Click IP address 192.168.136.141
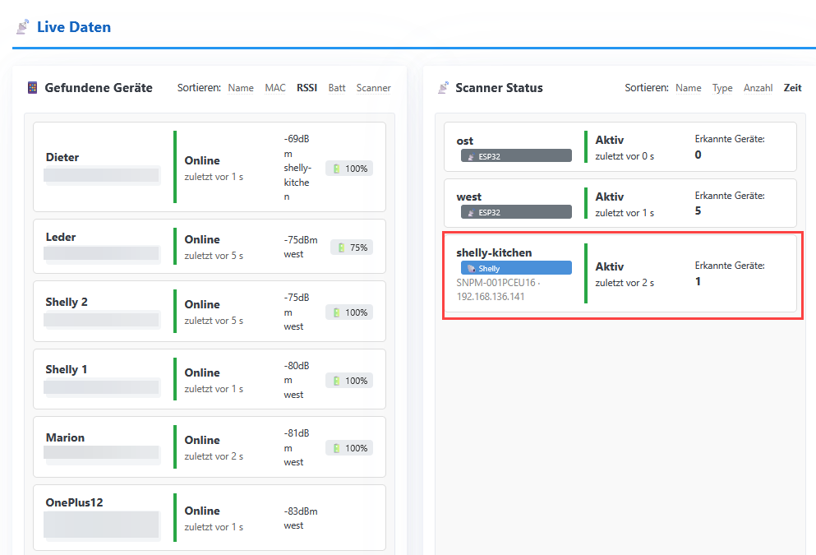 click(491, 296)
